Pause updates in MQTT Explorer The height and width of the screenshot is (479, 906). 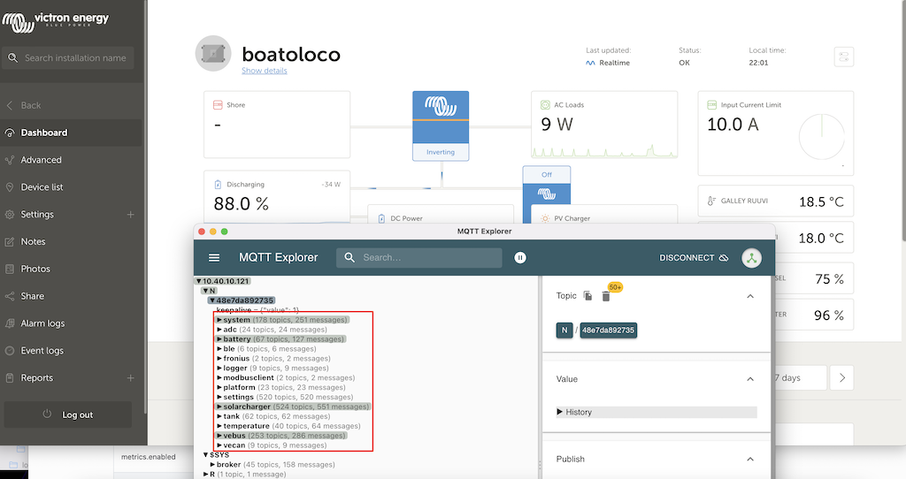pyautogui.click(x=520, y=258)
